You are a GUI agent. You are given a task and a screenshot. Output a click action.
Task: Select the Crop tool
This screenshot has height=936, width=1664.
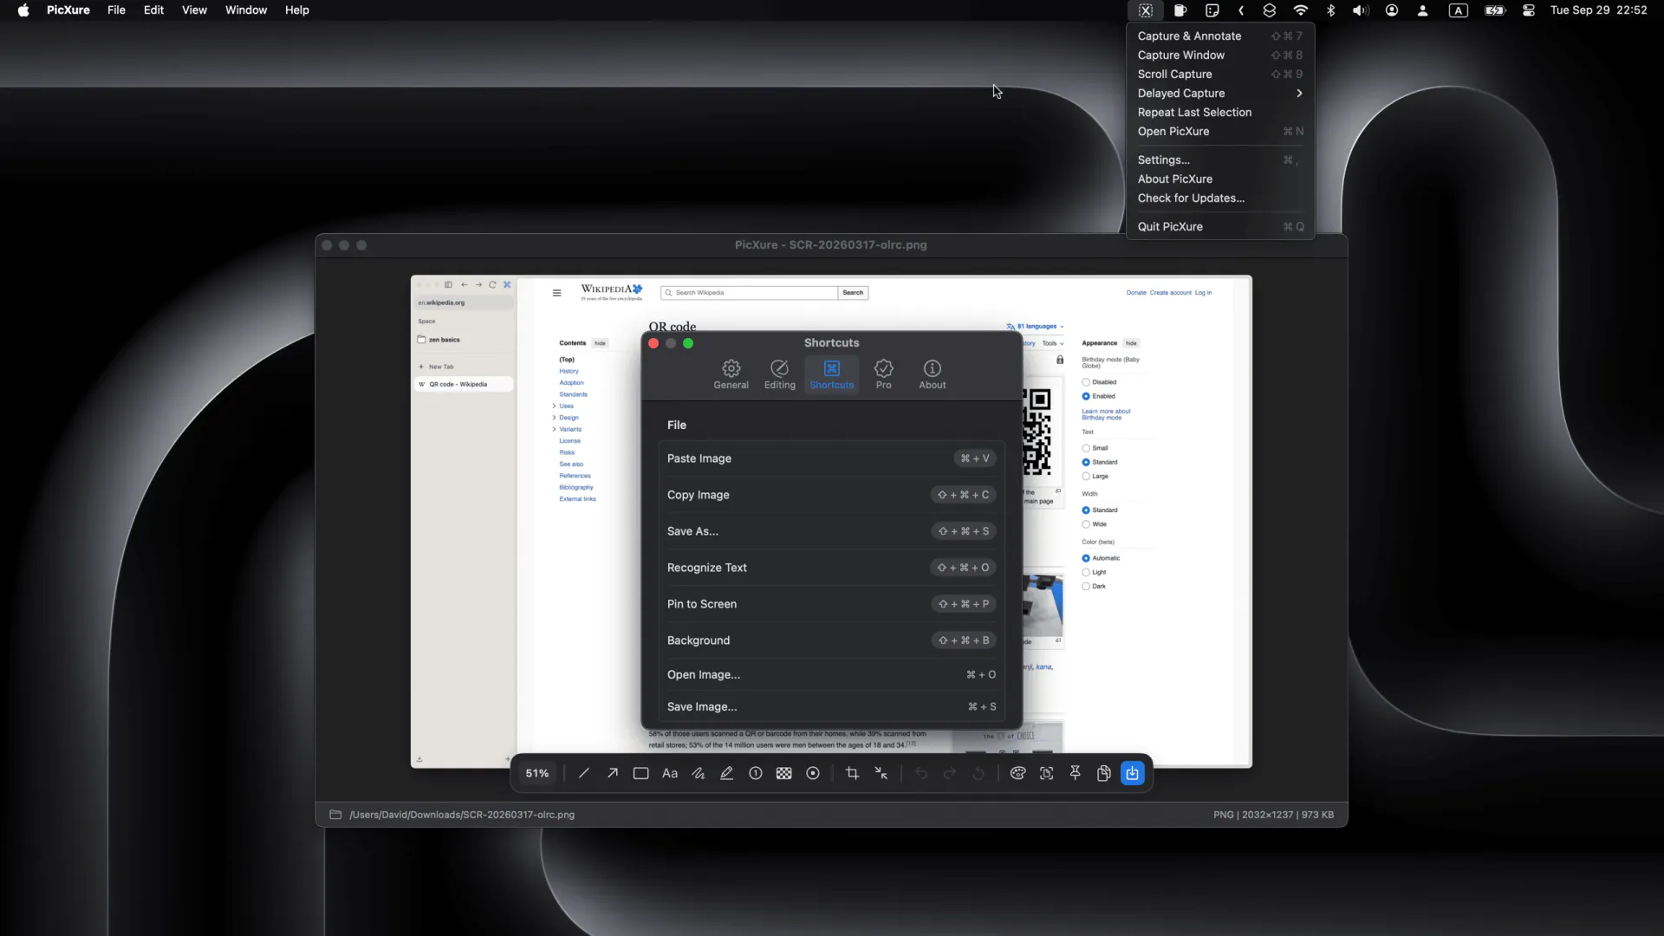tap(852, 773)
